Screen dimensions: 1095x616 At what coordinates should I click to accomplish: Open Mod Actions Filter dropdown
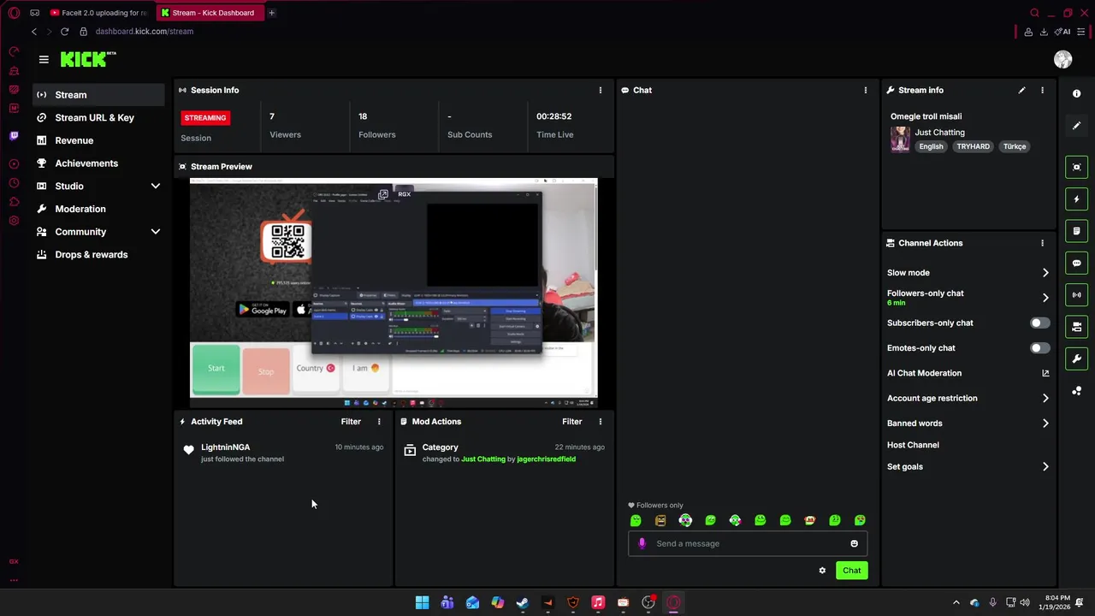[571, 422]
